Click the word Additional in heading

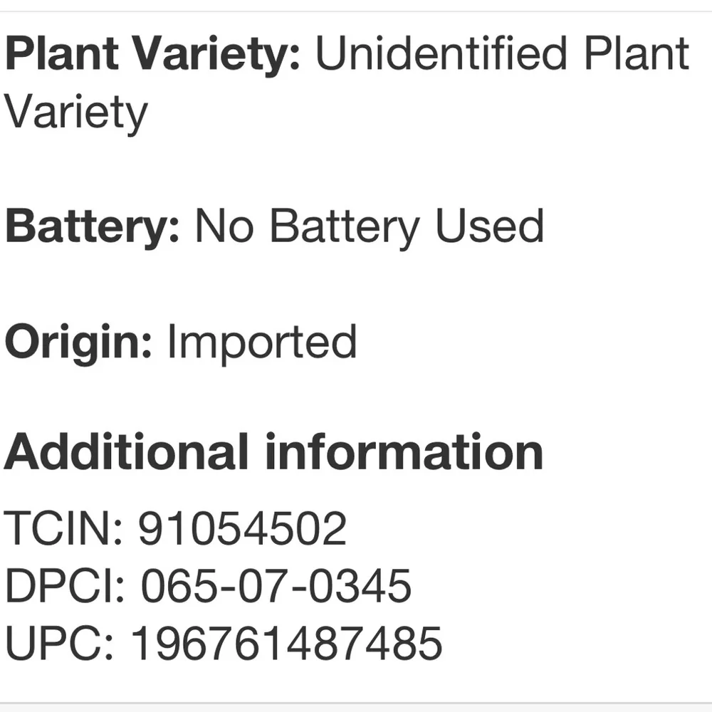click(x=126, y=451)
